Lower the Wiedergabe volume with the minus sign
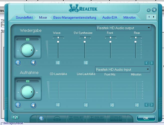164x125 pixels. coord(18,51)
